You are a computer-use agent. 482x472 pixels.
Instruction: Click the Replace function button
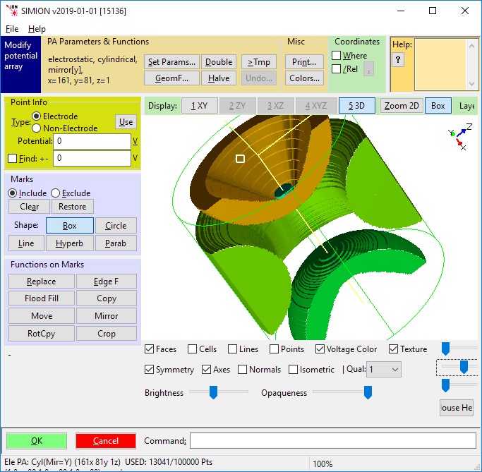point(42,282)
